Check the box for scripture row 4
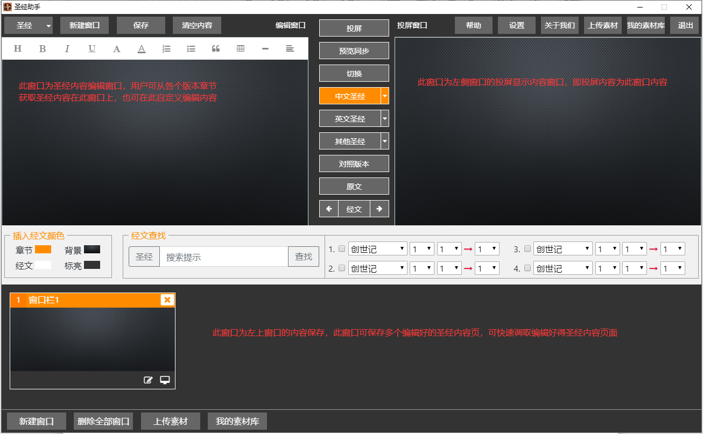The height and width of the screenshot is (434, 703). (x=528, y=268)
